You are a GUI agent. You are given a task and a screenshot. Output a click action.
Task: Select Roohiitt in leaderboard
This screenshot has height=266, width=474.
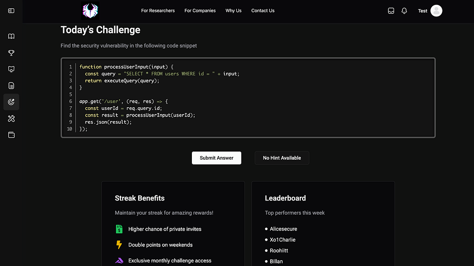coord(279,250)
